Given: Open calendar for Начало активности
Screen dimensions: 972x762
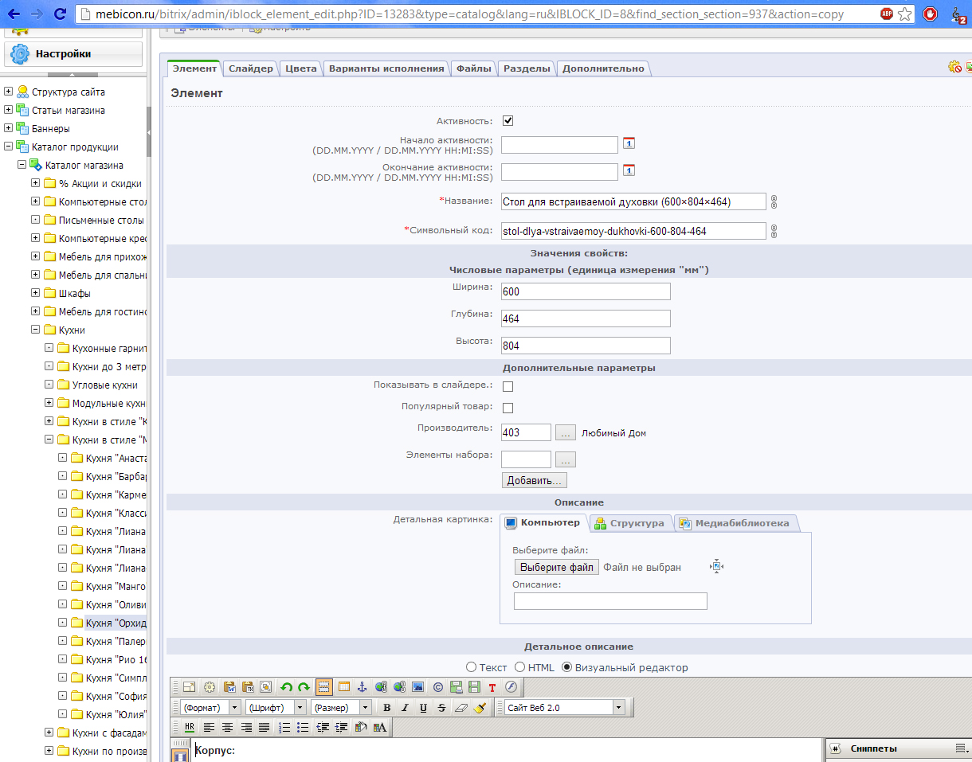Looking at the screenshot, I should click(629, 143).
